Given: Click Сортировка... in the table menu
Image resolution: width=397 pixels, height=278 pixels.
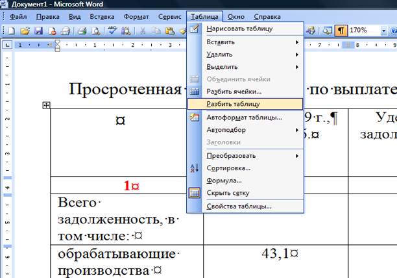Looking at the screenshot, I should (228, 168).
